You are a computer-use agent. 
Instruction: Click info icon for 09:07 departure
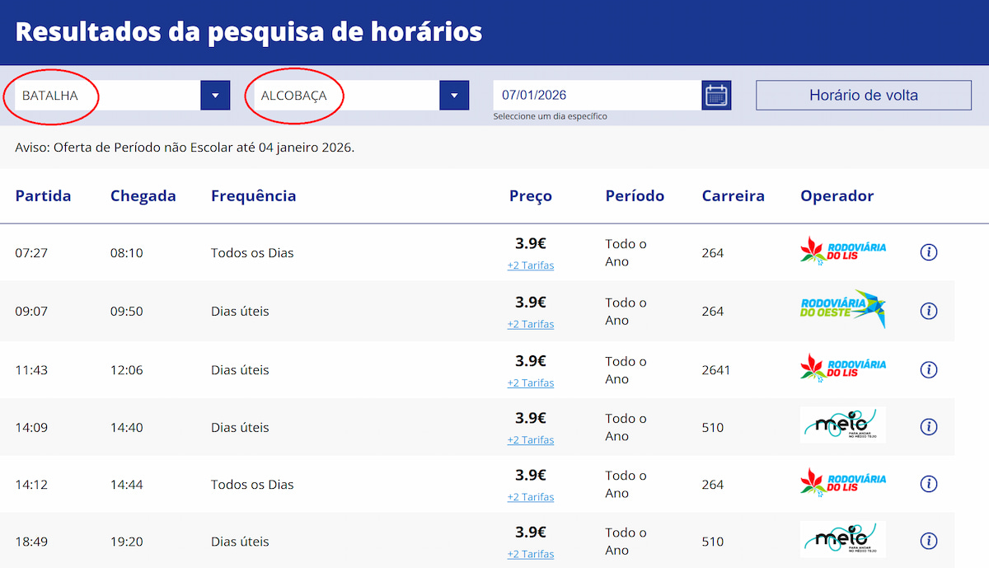(x=928, y=311)
